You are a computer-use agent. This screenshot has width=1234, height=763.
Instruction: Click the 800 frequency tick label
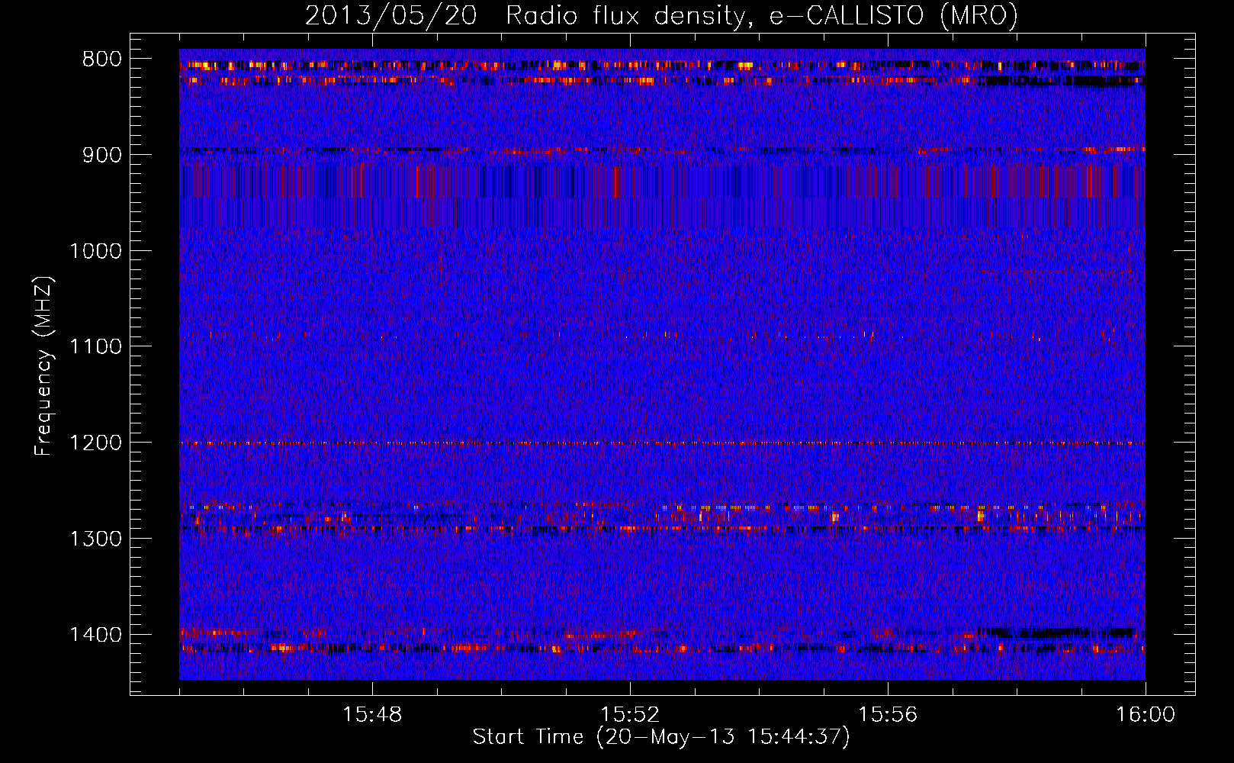pyautogui.click(x=102, y=59)
